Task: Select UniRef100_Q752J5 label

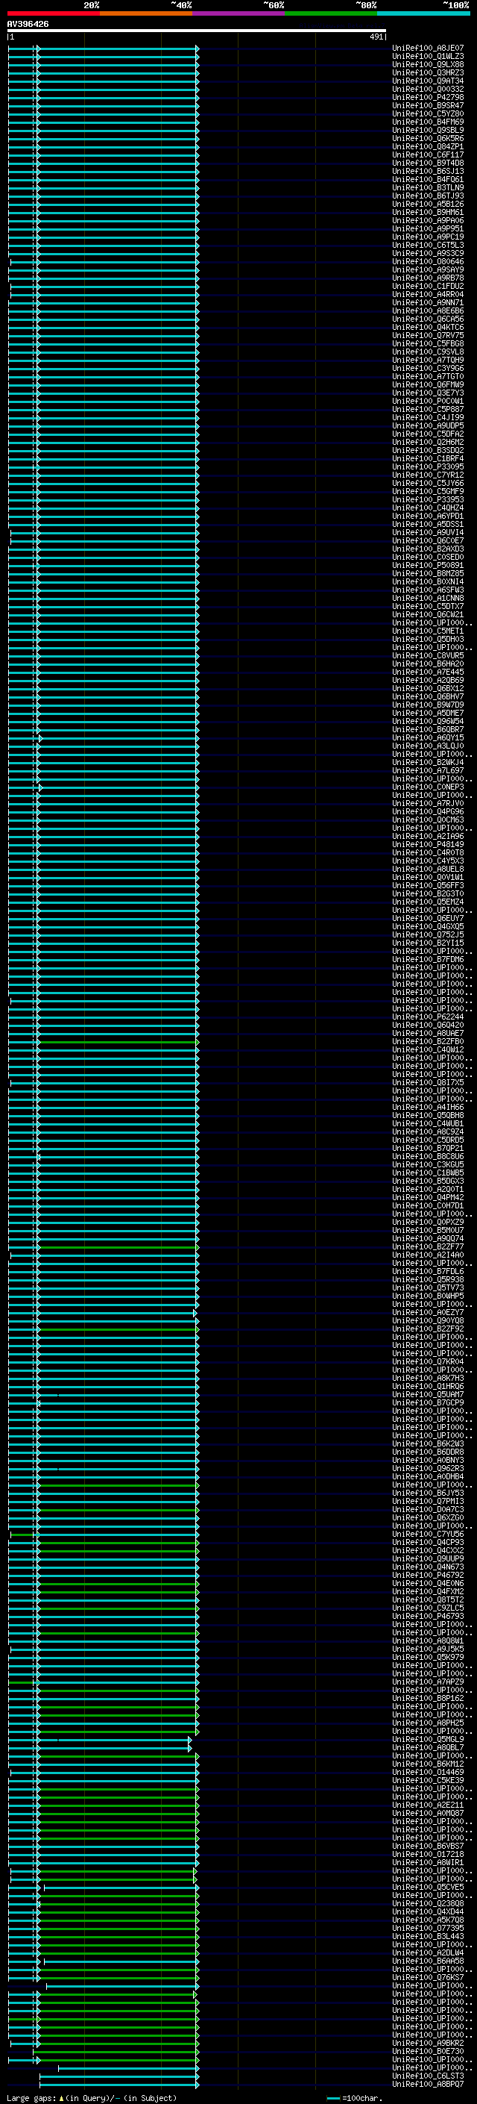Action: tap(428, 934)
